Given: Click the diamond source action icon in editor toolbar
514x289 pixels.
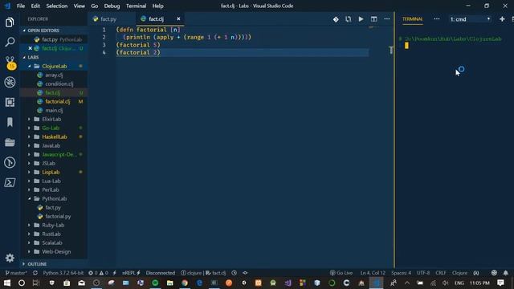Looking at the screenshot, I should pyautogui.click(x=336, y=19).
